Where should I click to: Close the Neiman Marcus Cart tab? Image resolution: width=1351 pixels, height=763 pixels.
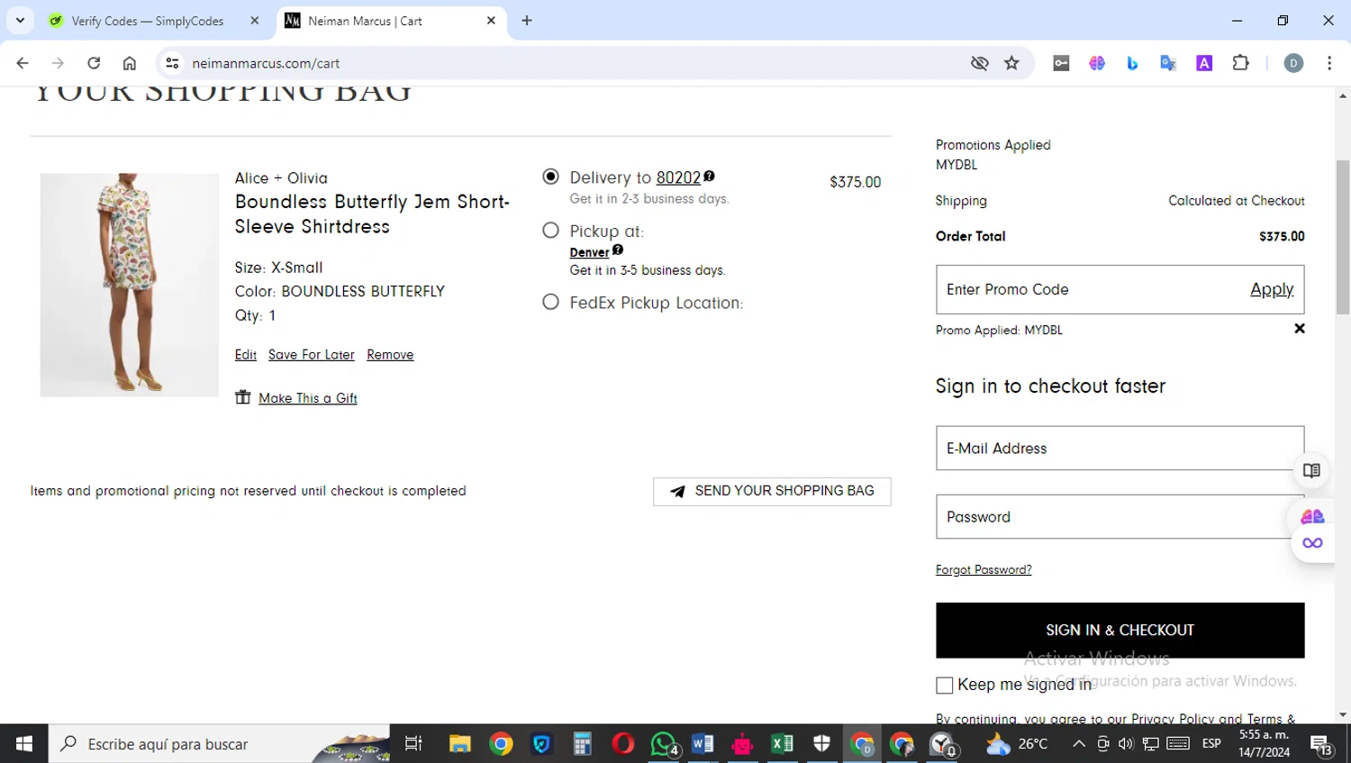click(491, 21)
